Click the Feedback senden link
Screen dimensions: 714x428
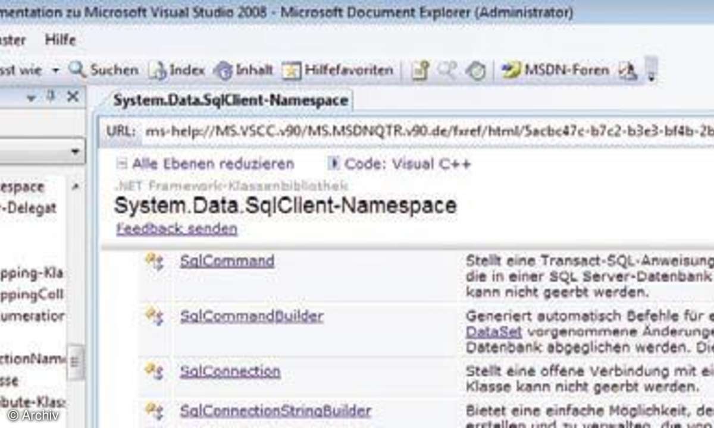point(177,228)
